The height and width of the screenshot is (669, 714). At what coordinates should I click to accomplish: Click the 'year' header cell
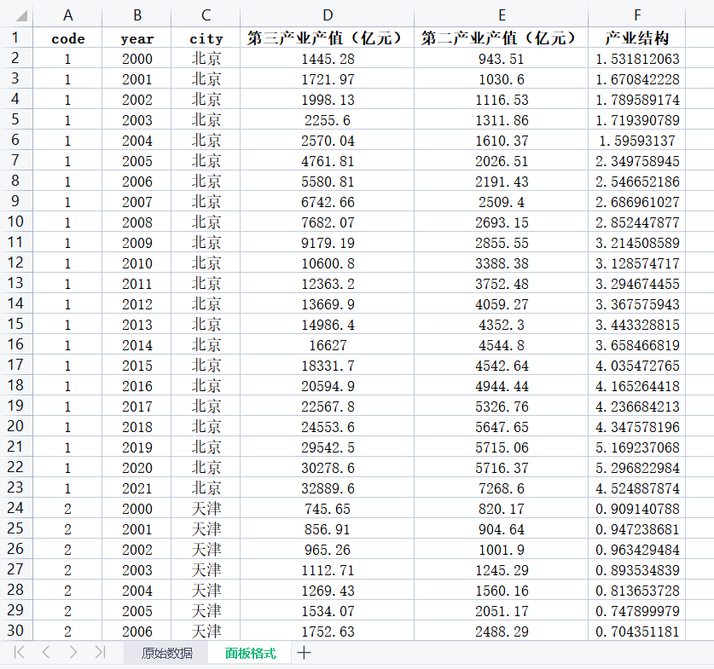[137, 37]
